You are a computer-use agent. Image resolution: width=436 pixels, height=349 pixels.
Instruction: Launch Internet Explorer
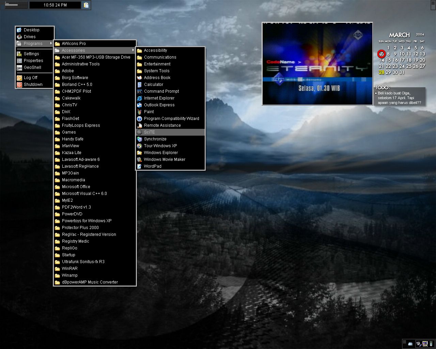pyautogui.click(x=170, y=98)
